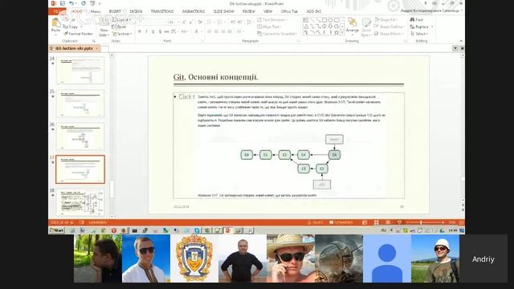Screen dimensions: 514x289
Task: Open the Office Tab ribbon tab
Action: 289,11
